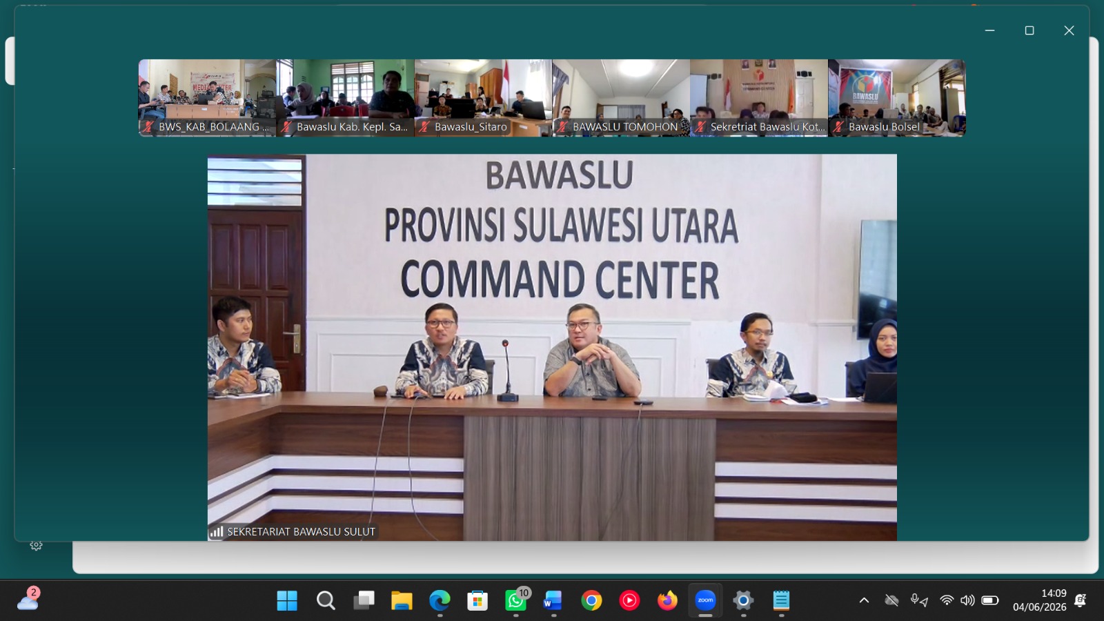Open WhatsApp with 10 unread notifications
The image size is (1104, 621).
[x=515, y=601]
